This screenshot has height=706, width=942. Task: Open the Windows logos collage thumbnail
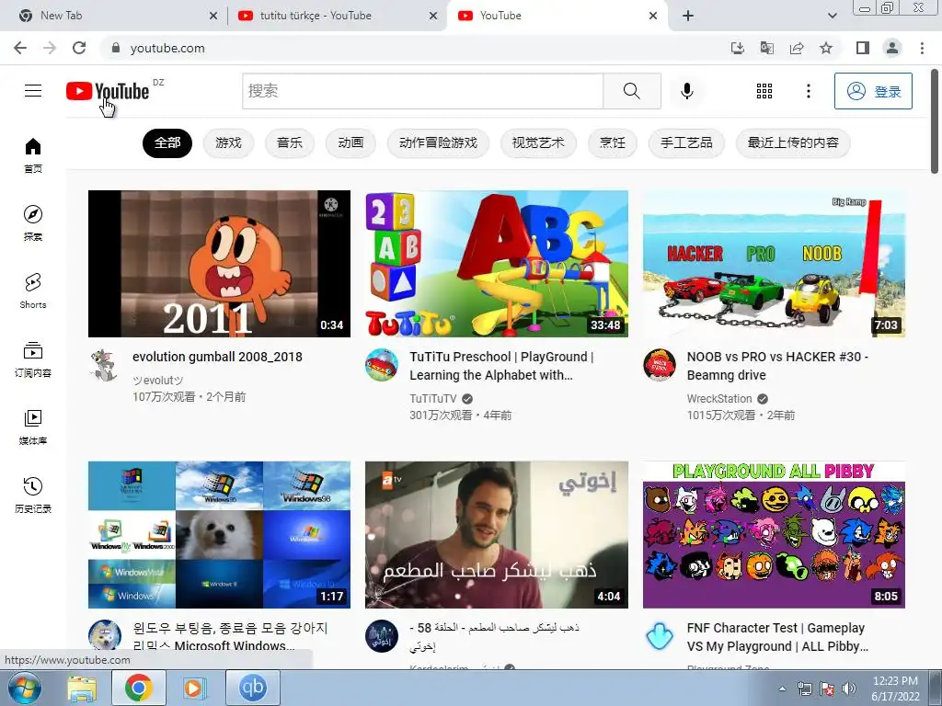219,534
